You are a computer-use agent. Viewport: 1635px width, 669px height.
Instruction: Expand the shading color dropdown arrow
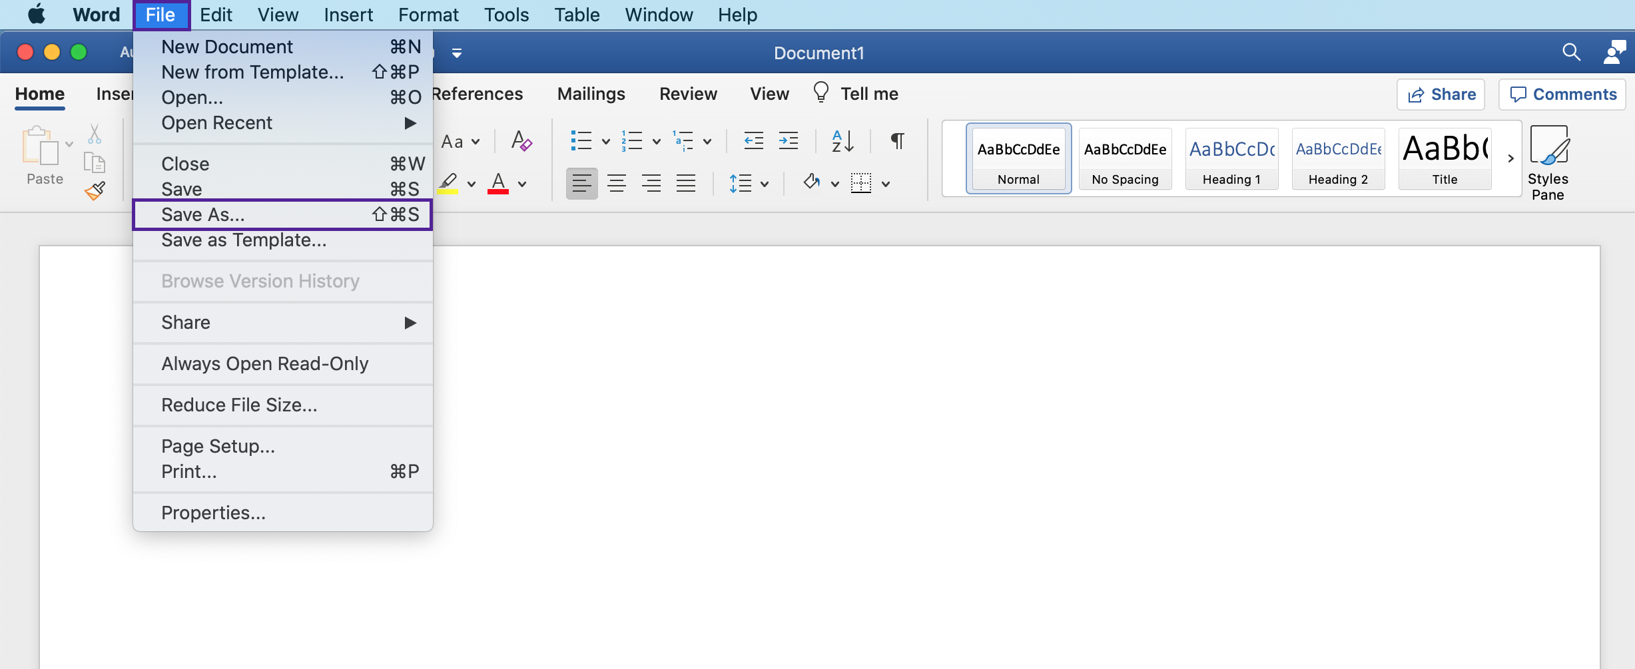click(835, 184)
